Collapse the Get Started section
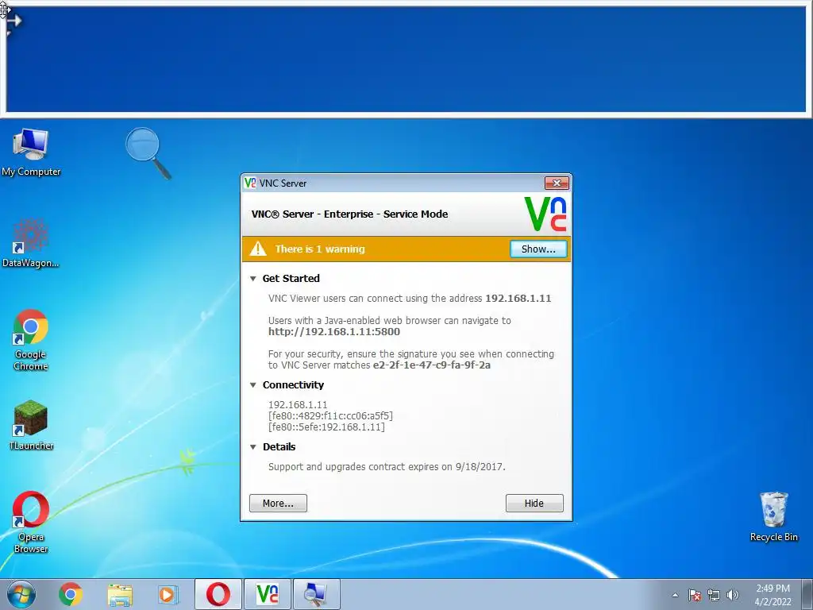Image resolution: width=813 pixels, height=610 pixels. (x=253, y=279)
